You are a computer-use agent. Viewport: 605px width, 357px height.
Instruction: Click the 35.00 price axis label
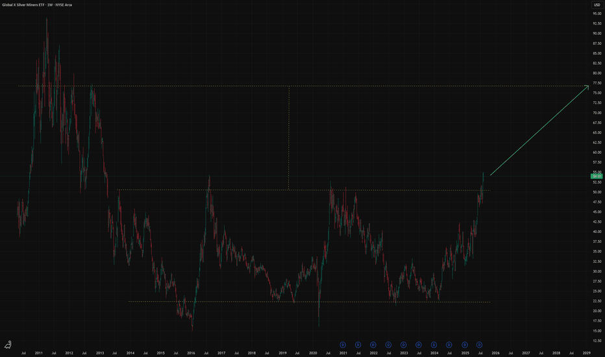(597, 251)
